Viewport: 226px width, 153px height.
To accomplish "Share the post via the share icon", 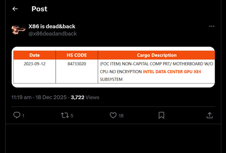I will point(210,115).
